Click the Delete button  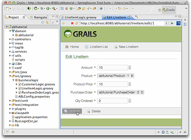click(94, 111)
